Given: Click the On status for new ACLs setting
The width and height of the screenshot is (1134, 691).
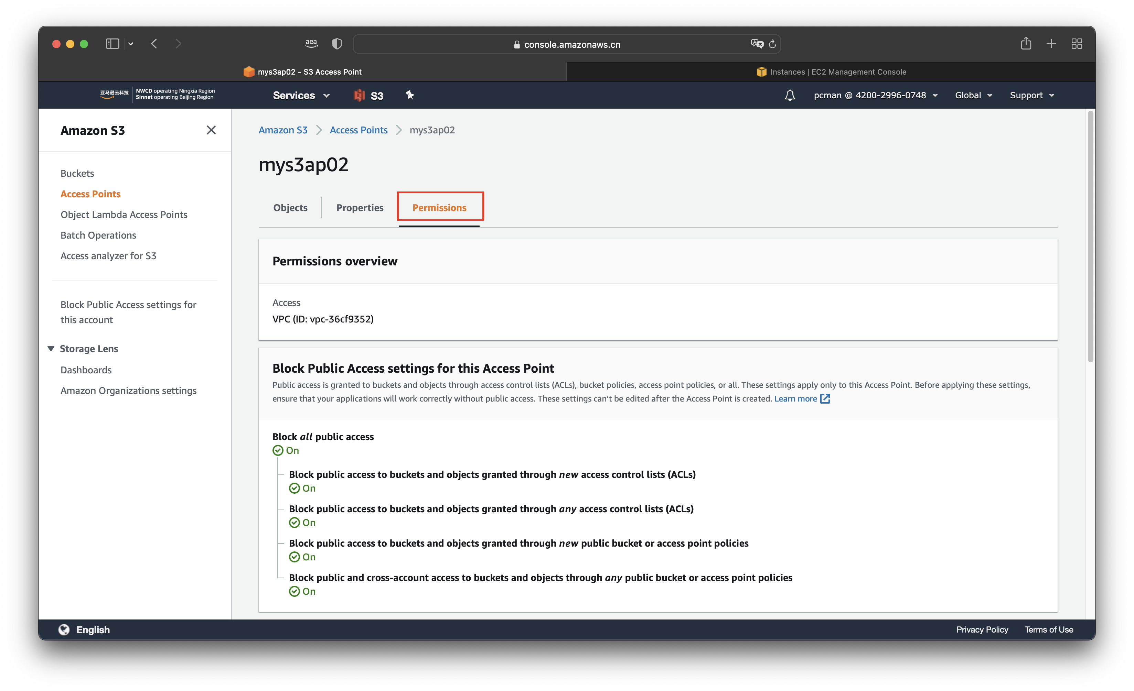Looking at the screenshot, I should [302, 488].
